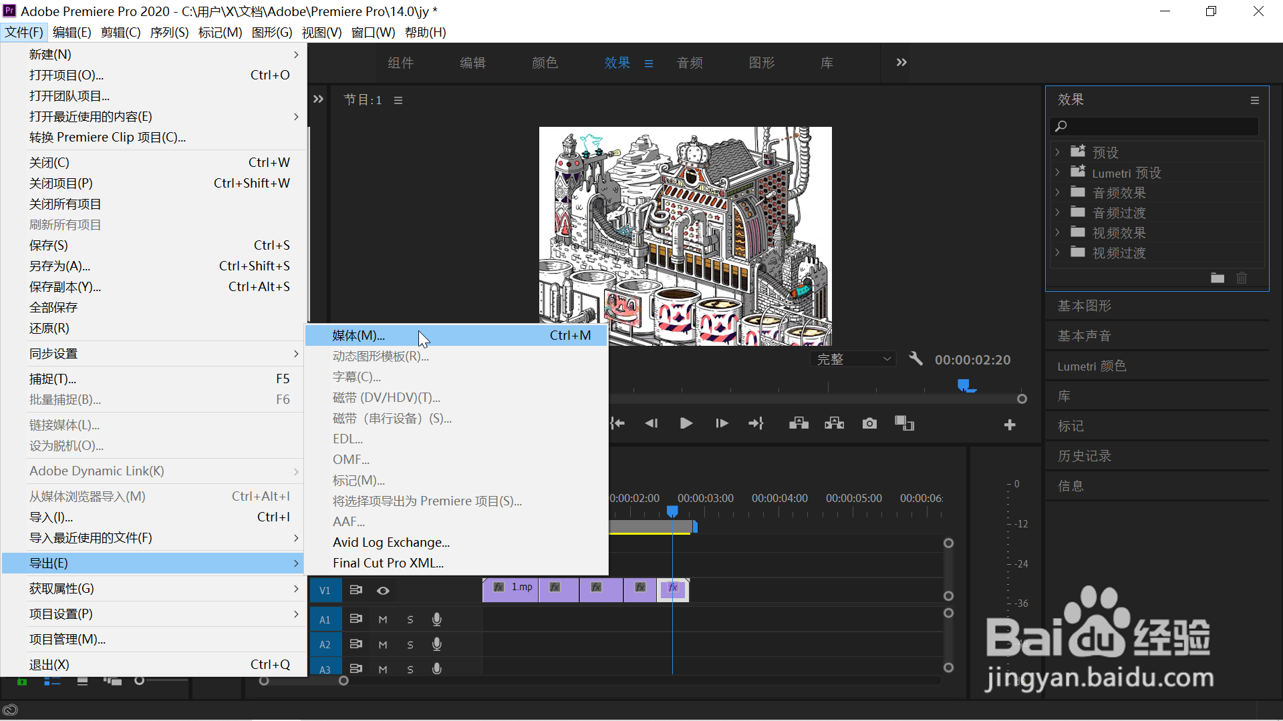Enable A2 voice-over record microphone

coord(437,644)
